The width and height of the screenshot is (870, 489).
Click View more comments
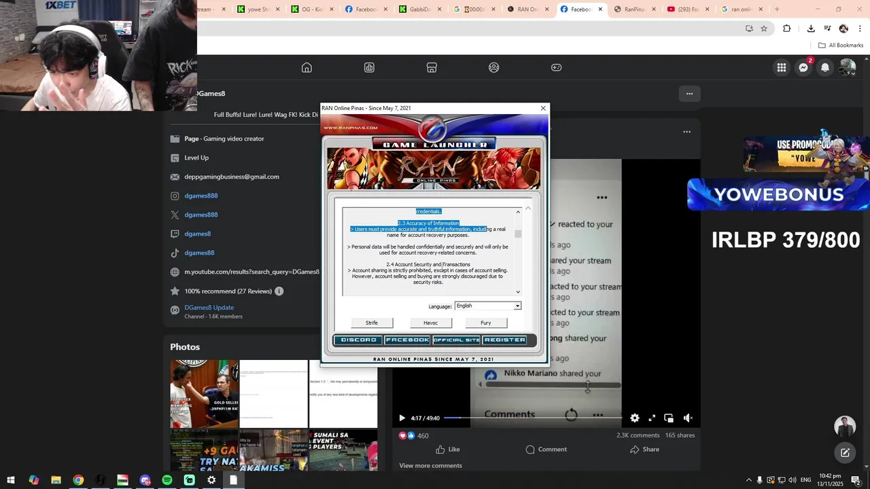[x=430, y=465]
